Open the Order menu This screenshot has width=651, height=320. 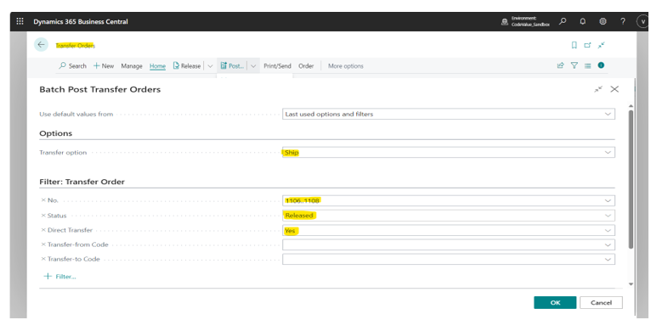(x=306, y=66)
